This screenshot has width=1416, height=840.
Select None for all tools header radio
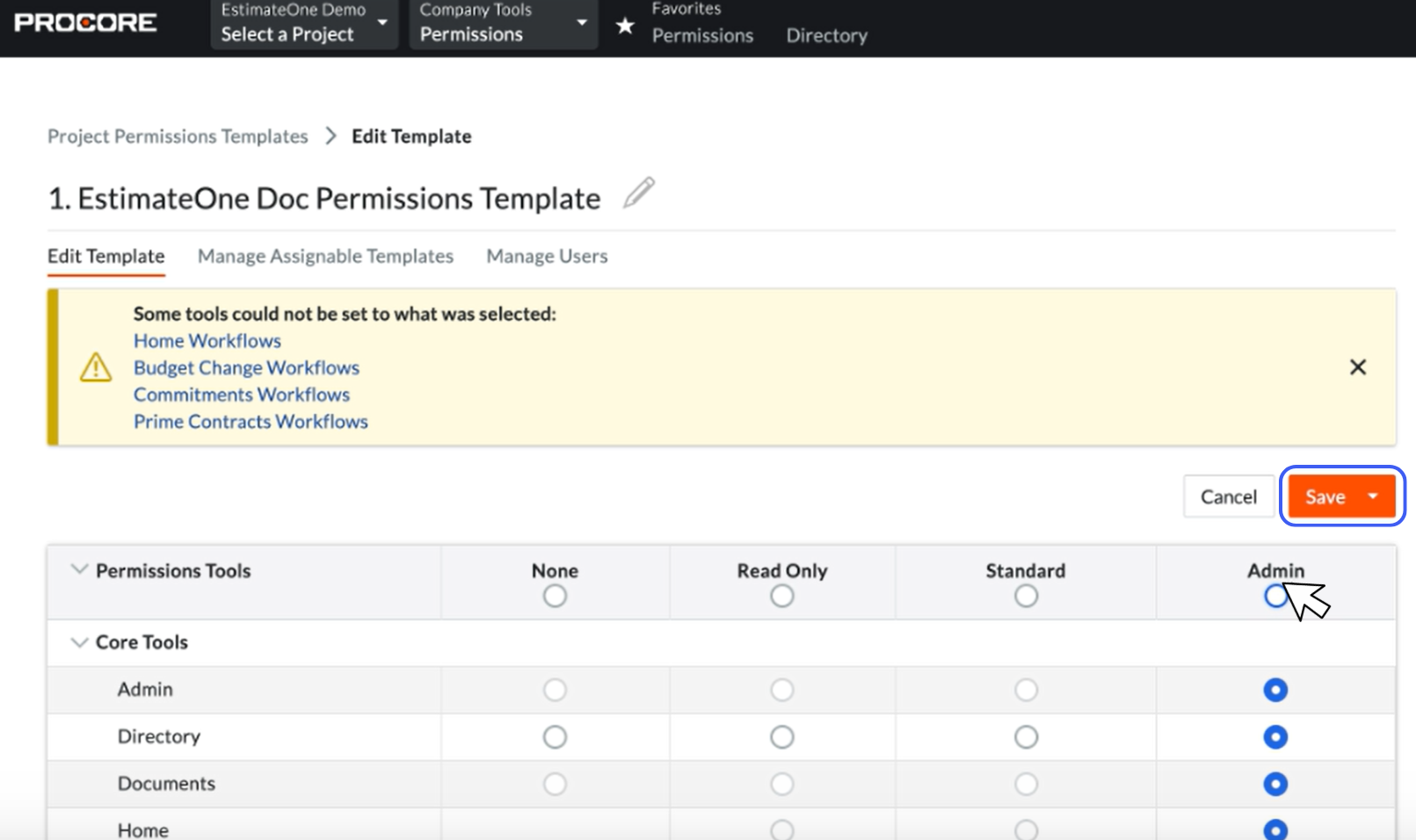(555, 597)
